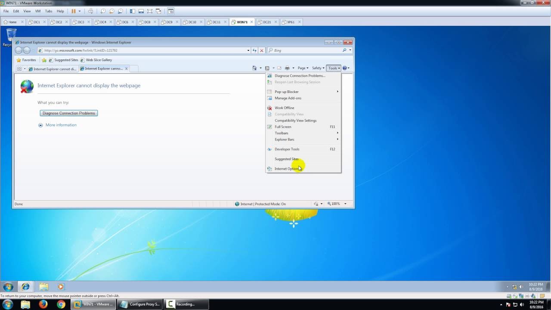551x310 pixels.
Task: Click the RSS Feeds icon
Action: coord(267,68)
